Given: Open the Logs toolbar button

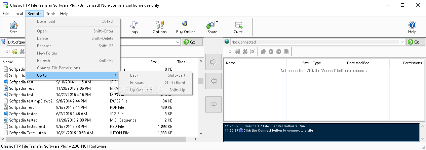Looking at the screenshot, I should point(133,27).
